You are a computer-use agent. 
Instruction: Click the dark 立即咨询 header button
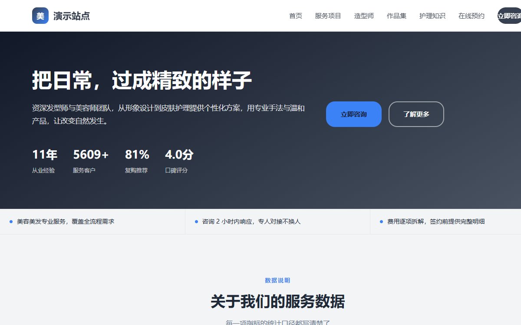tap(509, 16)
